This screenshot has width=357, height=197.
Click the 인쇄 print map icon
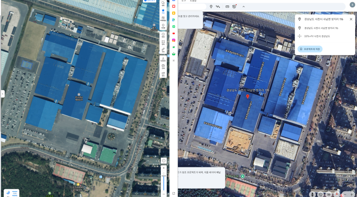pos(163,67)
